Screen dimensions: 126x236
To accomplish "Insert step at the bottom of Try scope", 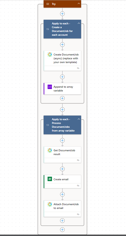I will click(62, 230).
